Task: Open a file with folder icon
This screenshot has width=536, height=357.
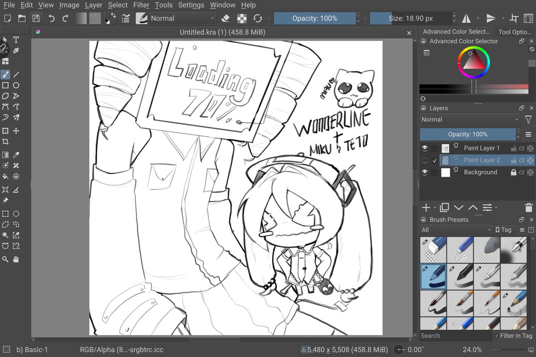Action: [21, 18]
